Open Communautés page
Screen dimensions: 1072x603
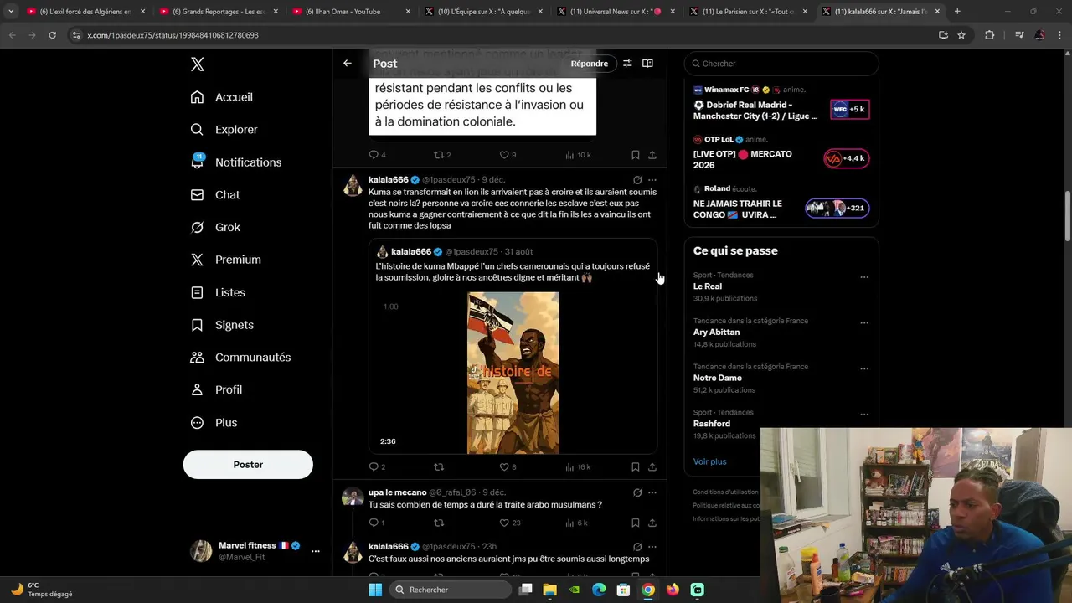tap(240, 358)
